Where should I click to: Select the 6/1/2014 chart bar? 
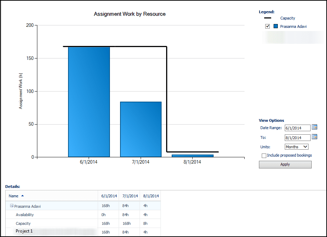pyautogui.click(x=89, y=102)
